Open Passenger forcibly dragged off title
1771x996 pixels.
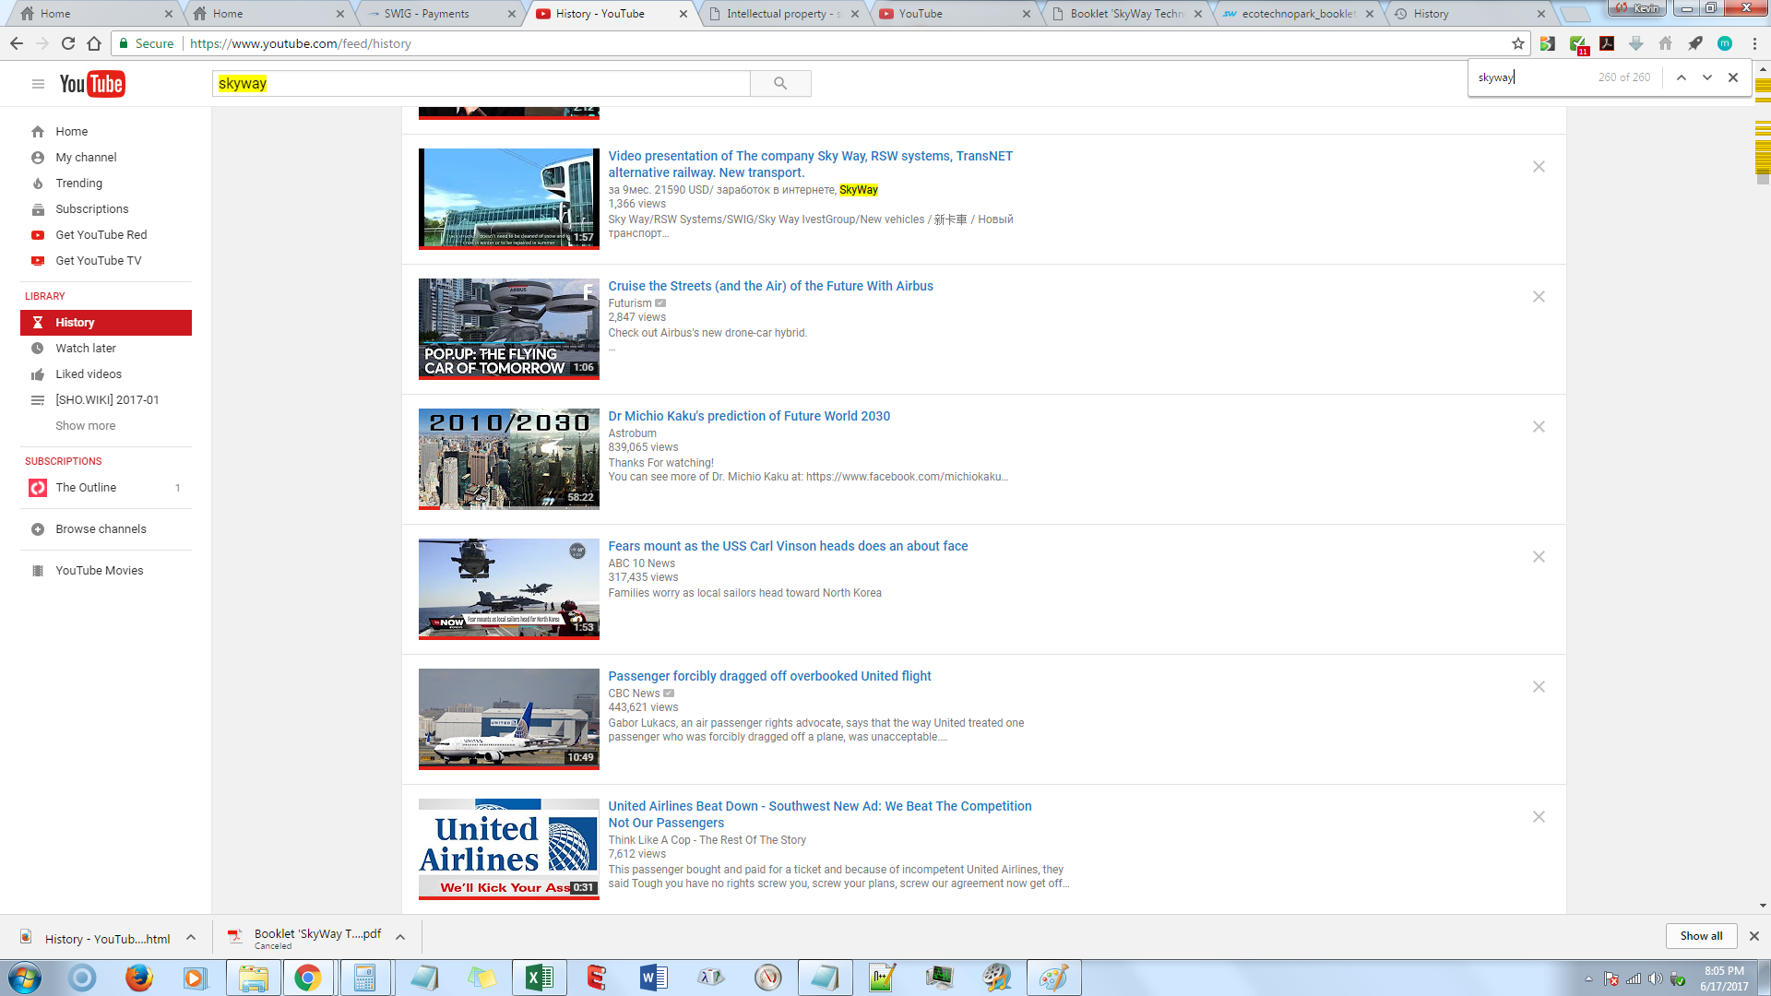coord(769,676)
